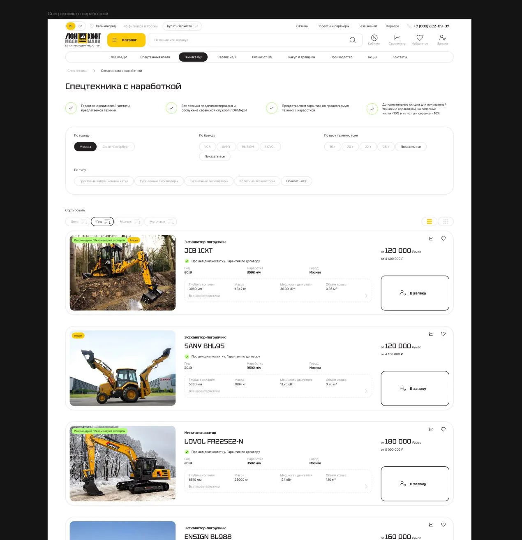Open Отзывы link
This screenshot has width=522, height=540.
coord(302,26)
